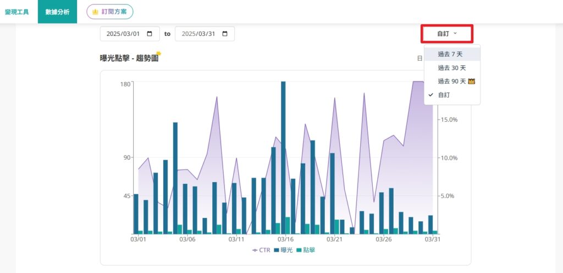Screen dimensions: 563x273
Task: Click the checkmark beside 自訂 option
Action: (x=430, y=95)
